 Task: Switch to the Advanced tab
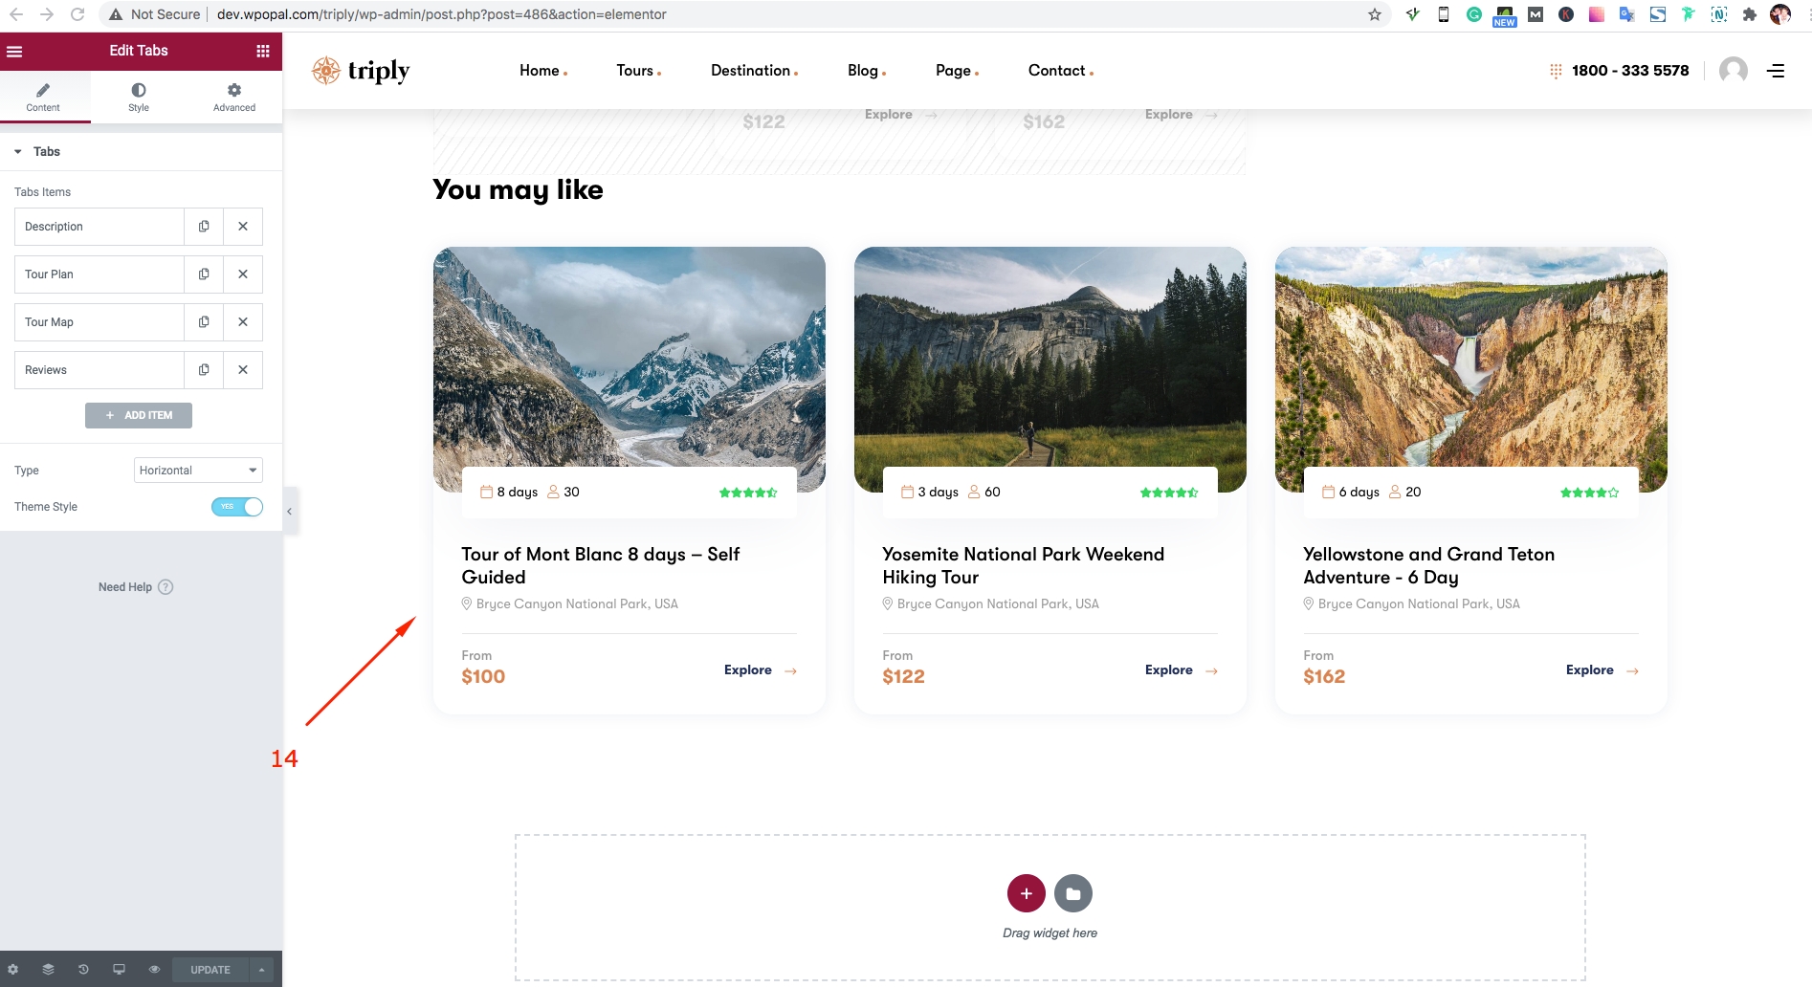pyautogui.click(x=234, y=97)
